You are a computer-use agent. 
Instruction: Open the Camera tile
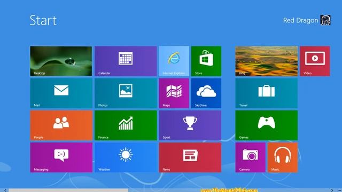(x=250, y=157)
